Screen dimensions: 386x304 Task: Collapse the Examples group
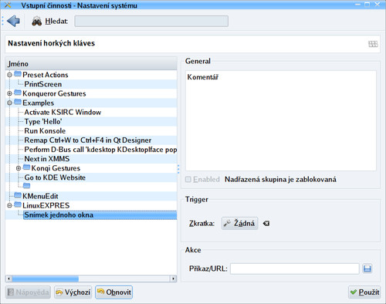[x=9, y=103]
